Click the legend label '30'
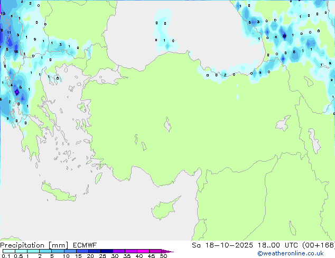Screen dimensions: 335x258 [x=115, y=256]
